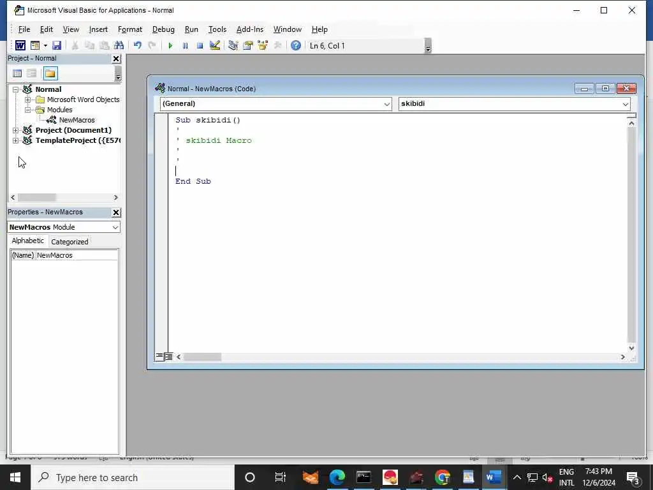This screenshot has height=490, width=653.
Task: Click the Procedure View button in code window
Action: 159,356
